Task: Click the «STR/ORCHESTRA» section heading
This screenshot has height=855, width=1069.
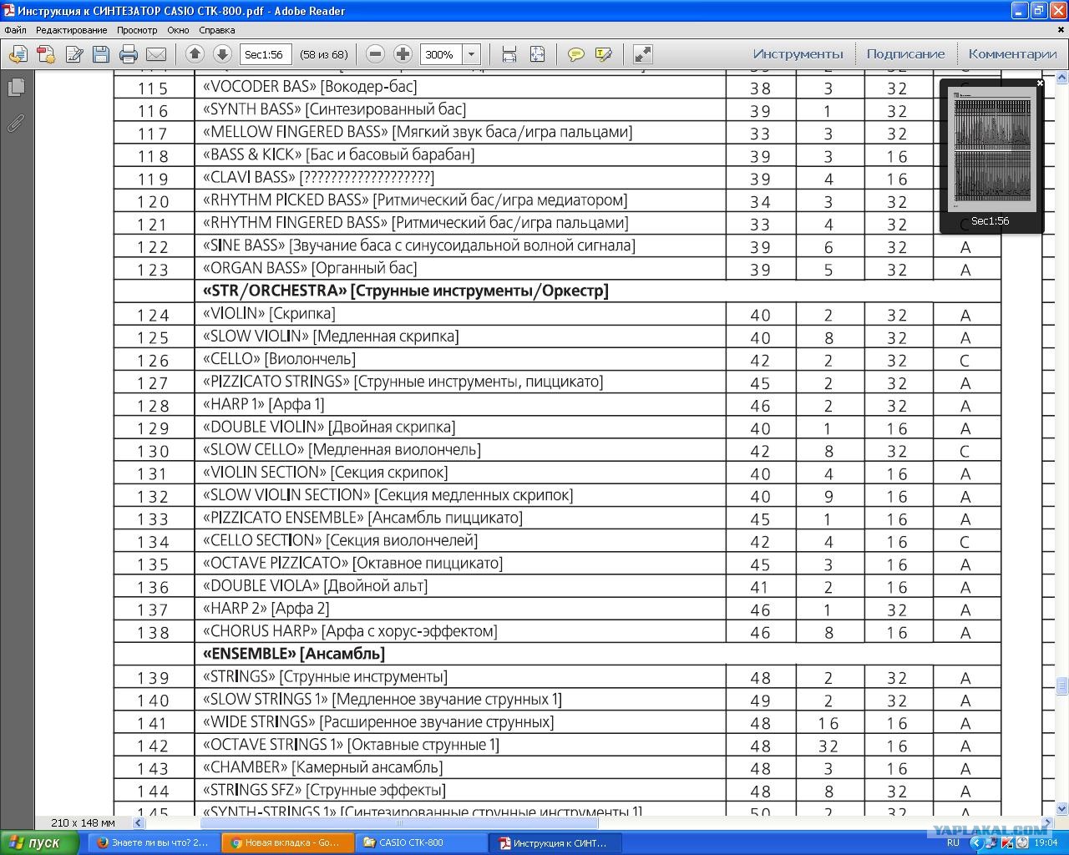Action: tap(406, 291)
